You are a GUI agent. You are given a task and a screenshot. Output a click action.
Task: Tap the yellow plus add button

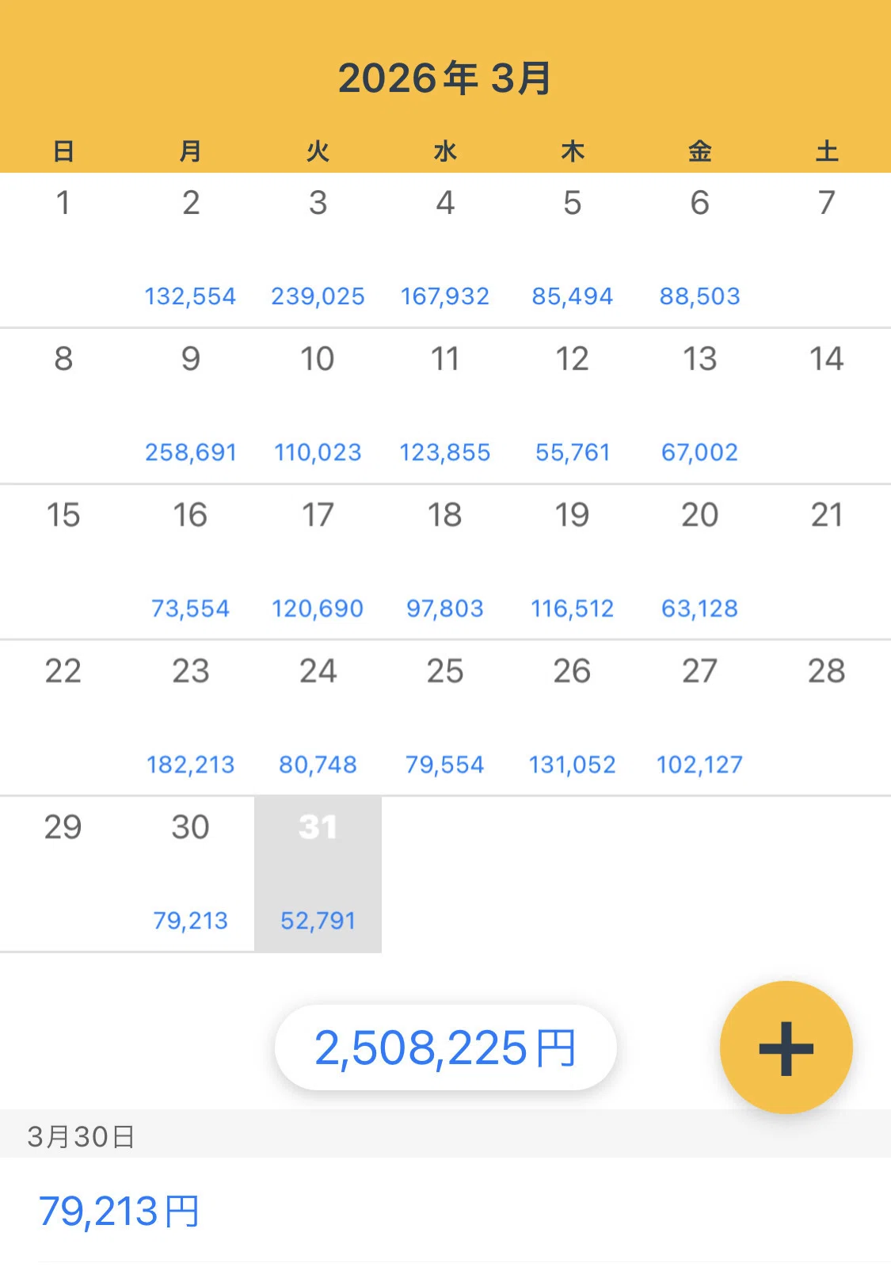pyautogui.click(x=786, y=1047)
